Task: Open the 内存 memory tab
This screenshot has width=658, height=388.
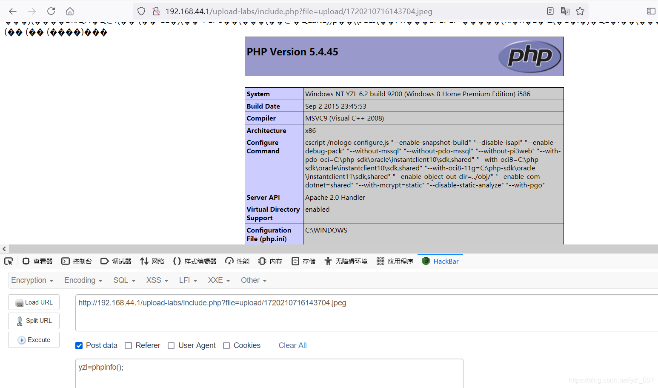Action: tap(270, 261)
